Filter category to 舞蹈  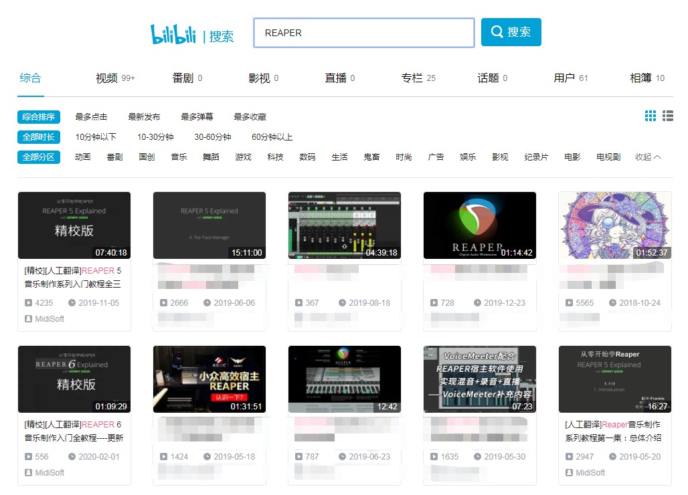pyautogui.click(x=211, y=157)
